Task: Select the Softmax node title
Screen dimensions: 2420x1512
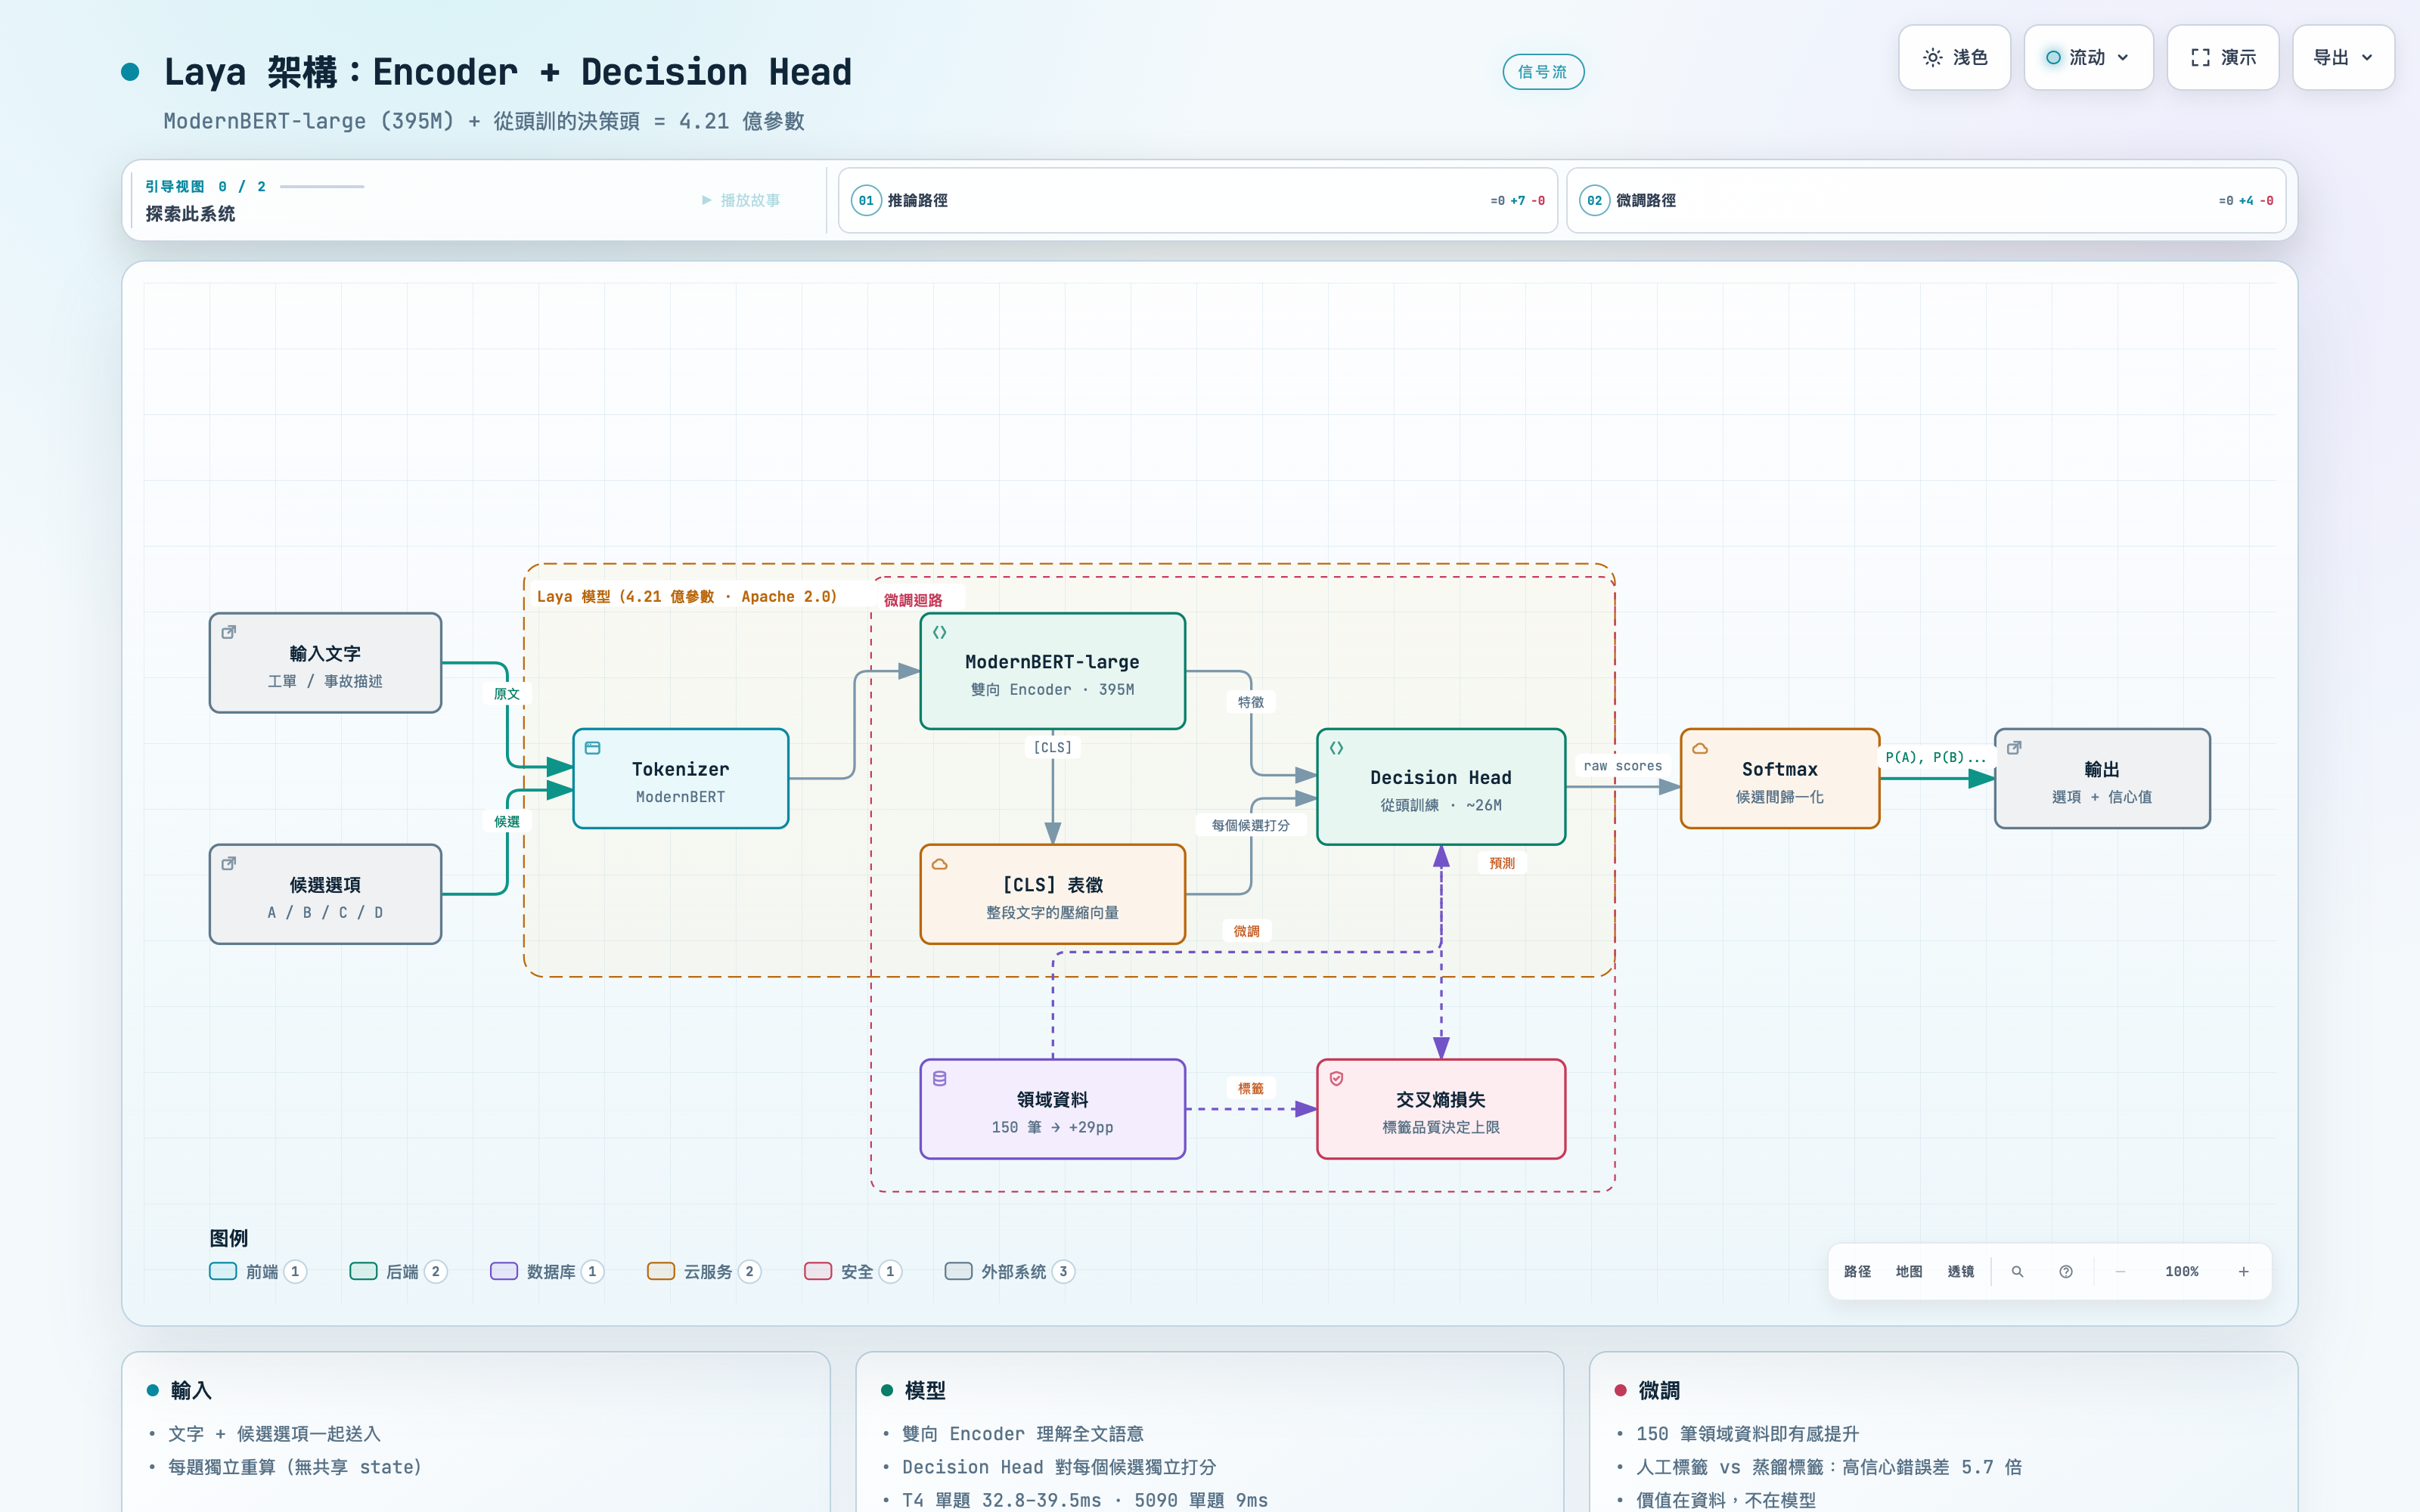Action: [1780, 769]
